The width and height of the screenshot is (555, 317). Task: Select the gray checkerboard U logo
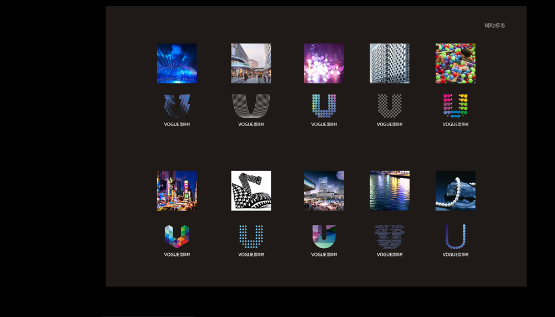390,105
